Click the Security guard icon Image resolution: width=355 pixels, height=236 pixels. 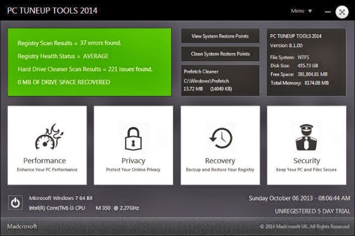pyautogui.click(x=306, y=137)
